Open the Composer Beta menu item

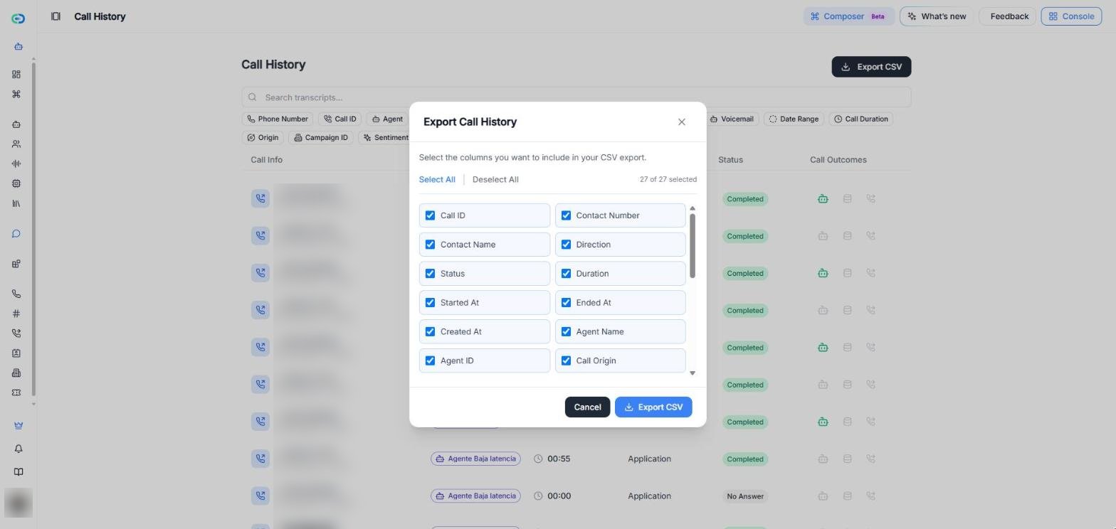coord(848,16)
